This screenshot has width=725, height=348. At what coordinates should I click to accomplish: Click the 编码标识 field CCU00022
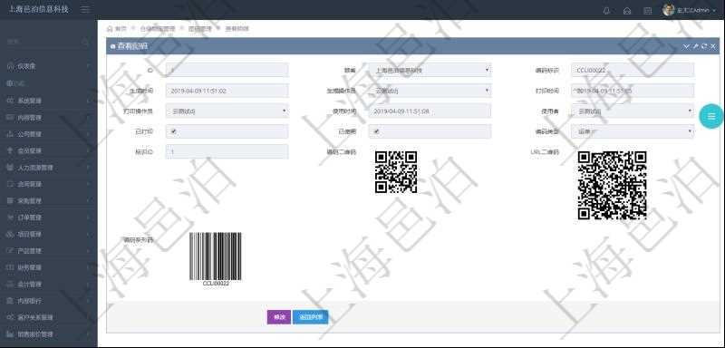633,71
